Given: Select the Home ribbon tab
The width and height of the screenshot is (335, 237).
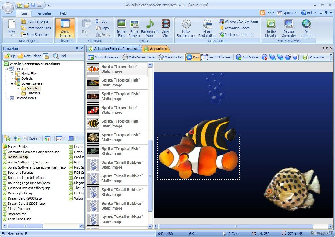Looking at the screenshot, I should click(23, 13).
